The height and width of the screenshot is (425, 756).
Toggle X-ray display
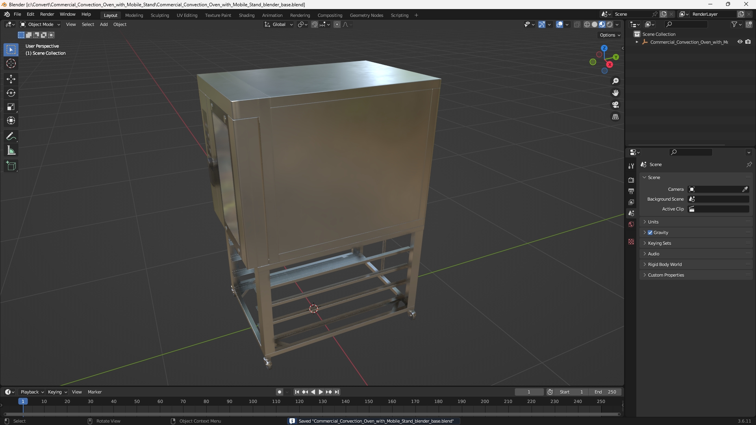(x=577, y=24)
